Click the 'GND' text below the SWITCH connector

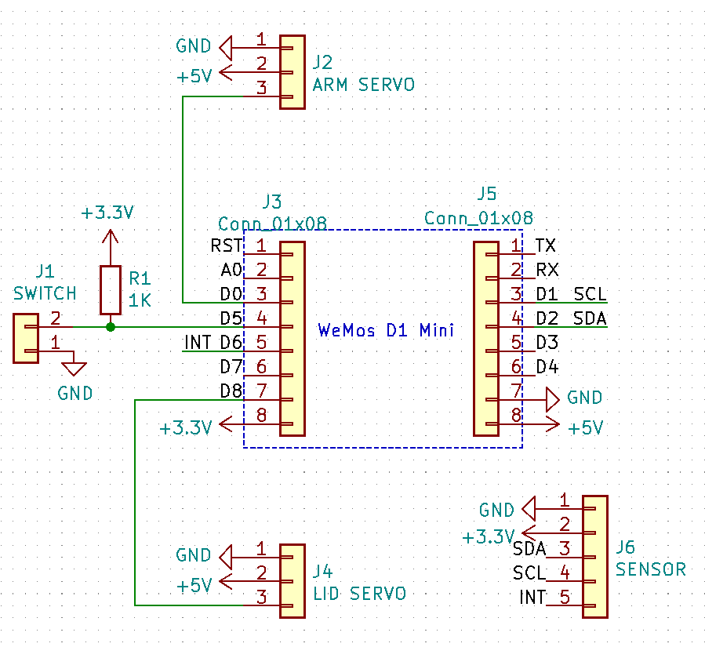[x=74, y=394]
